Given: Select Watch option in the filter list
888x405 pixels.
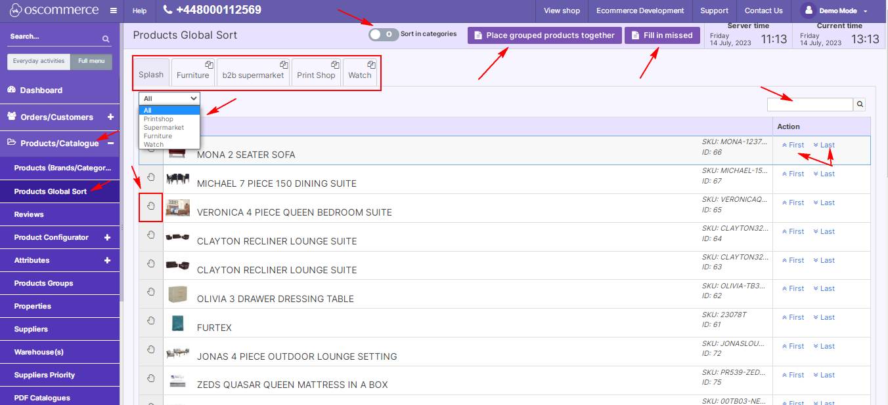Looking at the screenshot, I should pyautogui.click(x=169, y=145).
